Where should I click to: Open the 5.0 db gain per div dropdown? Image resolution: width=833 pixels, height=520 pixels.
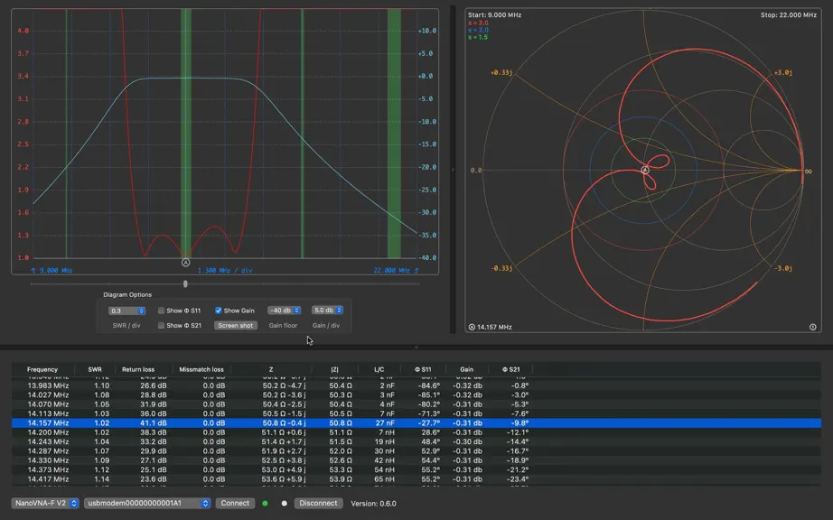[327, 310]
